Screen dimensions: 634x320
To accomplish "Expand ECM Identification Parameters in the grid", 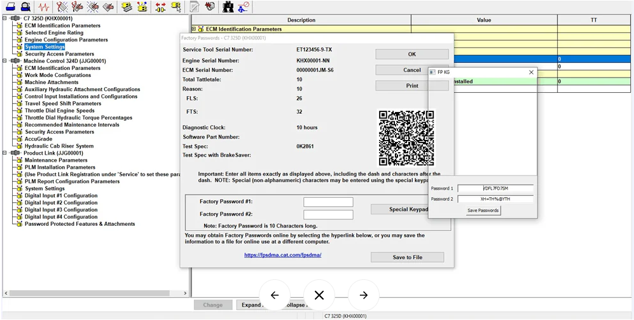I will [194, 29].
